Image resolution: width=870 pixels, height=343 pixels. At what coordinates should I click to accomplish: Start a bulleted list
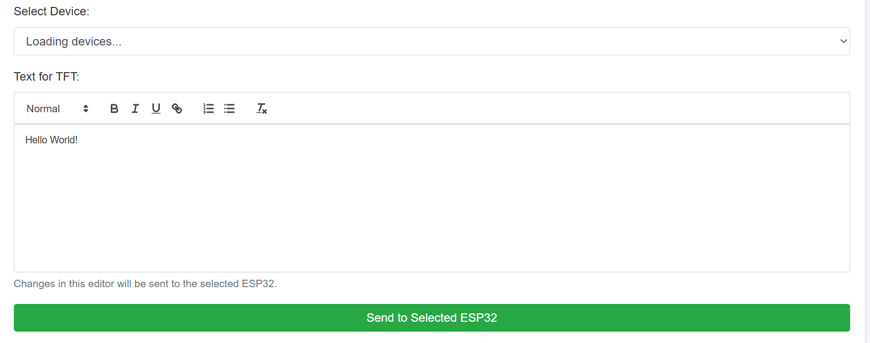pos(229,109)
